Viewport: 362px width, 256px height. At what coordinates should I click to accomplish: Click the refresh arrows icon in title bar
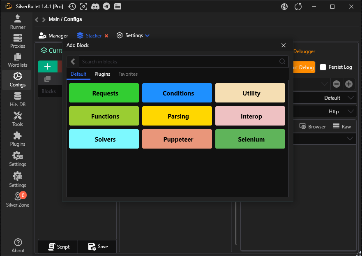click(298, 7)
